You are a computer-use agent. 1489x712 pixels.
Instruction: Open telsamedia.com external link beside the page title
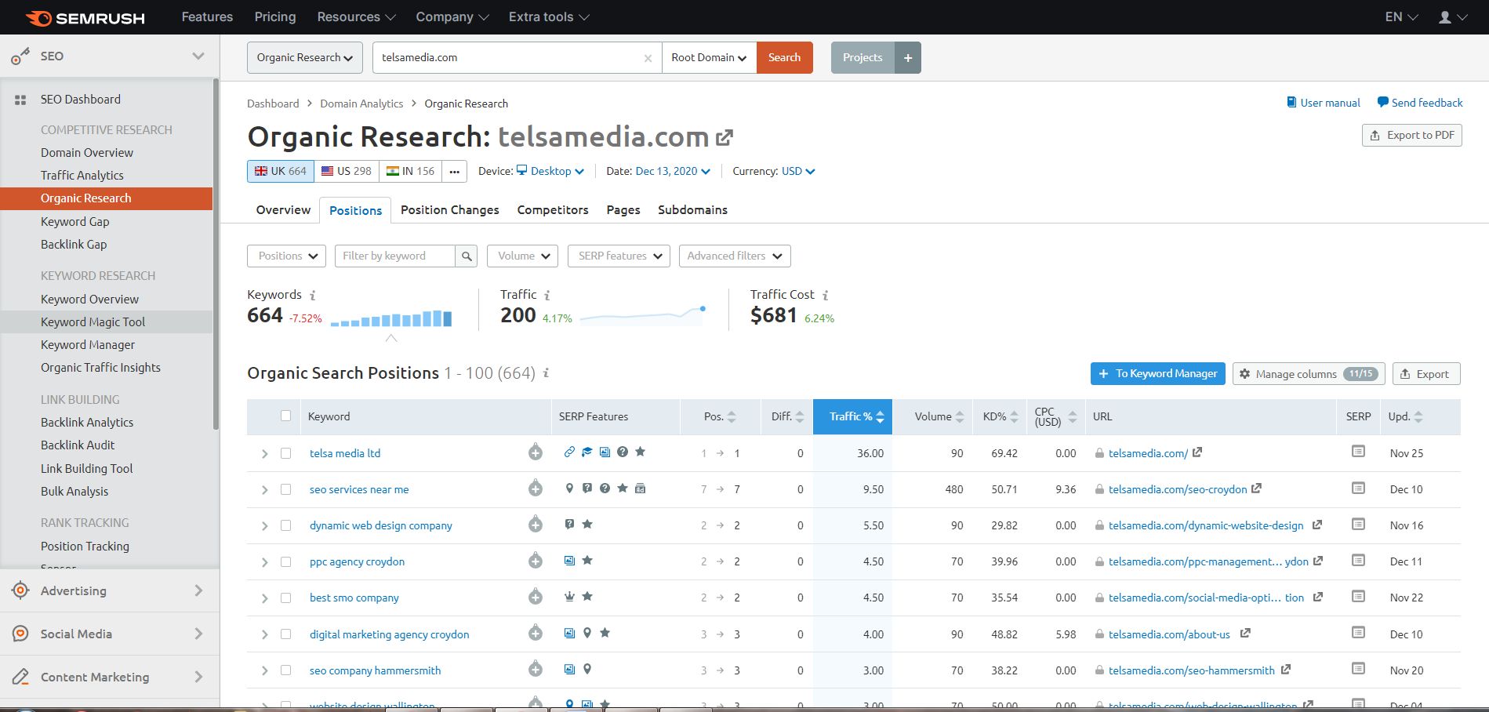(x=725, y=138)
